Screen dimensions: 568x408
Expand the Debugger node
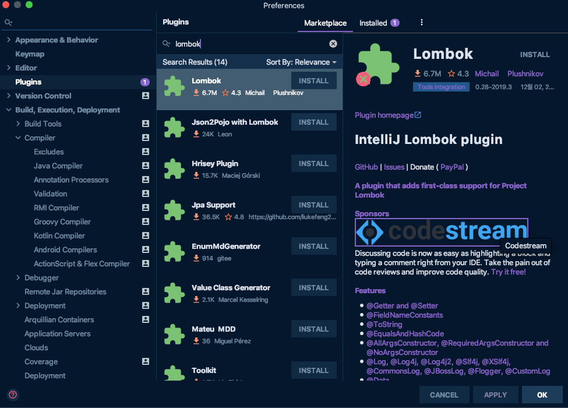click(x=17, y=277)
